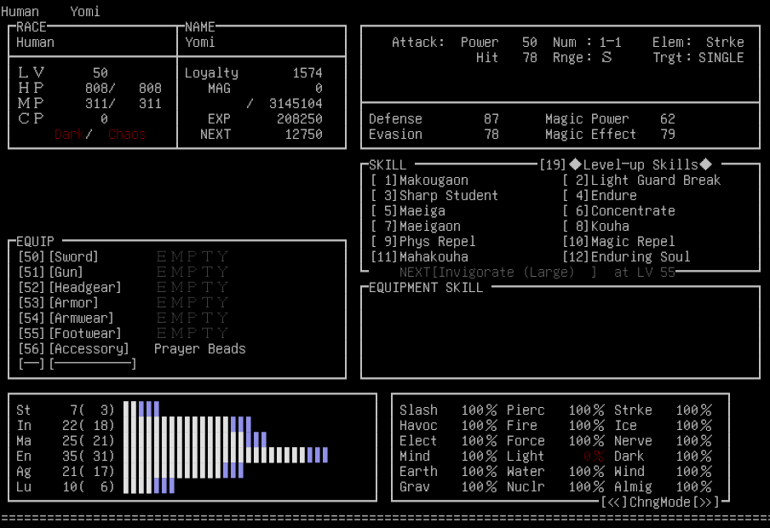Choose skill 10 Magic Repel
Image resolution: width=770 pixels, height=528 pixels.
pyautogui.click(x=618, y=241)
